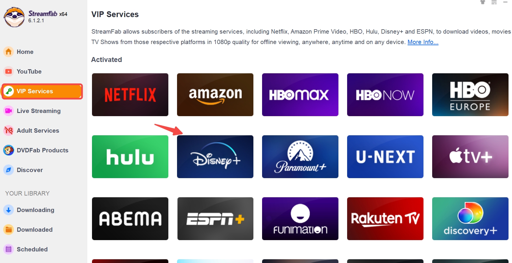Select the ESPN+ service tile
512x263 pixels.
(x=215, y=219)
